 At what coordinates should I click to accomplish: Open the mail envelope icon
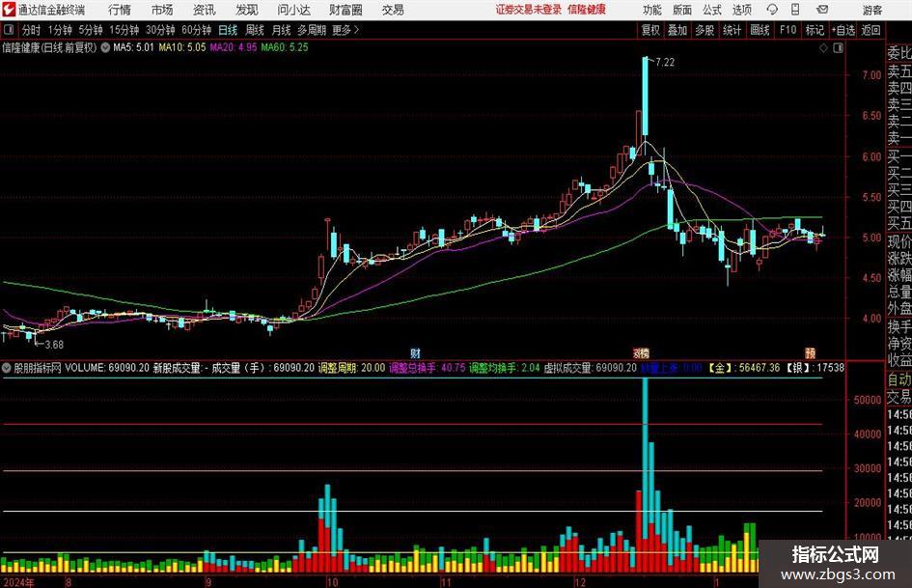click(822, 10)
